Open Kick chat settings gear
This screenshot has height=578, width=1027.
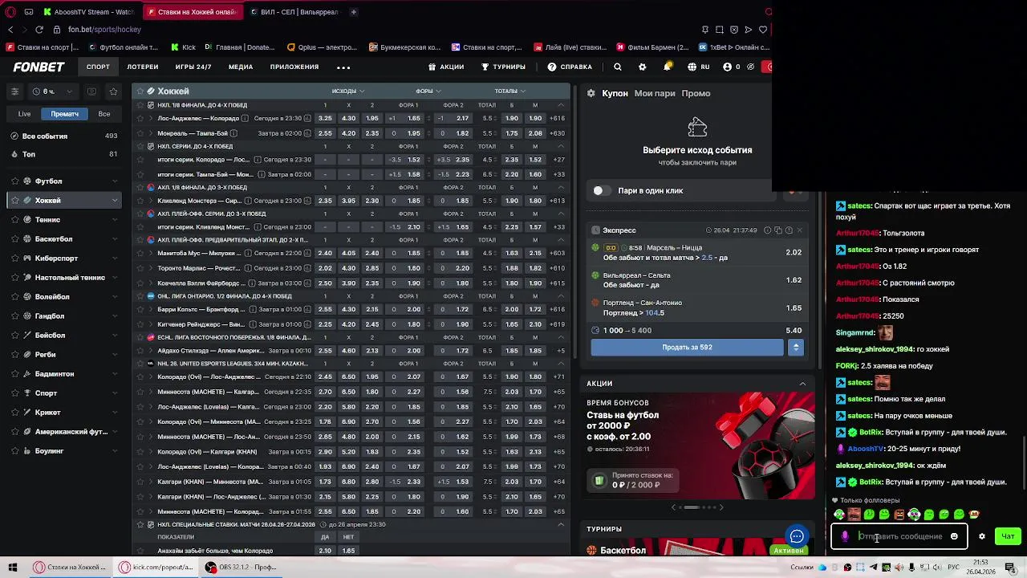point(981,536)
